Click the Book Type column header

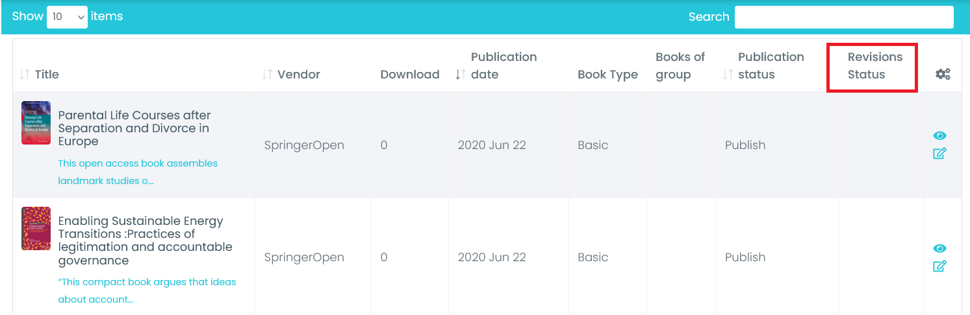click(607, 75)
